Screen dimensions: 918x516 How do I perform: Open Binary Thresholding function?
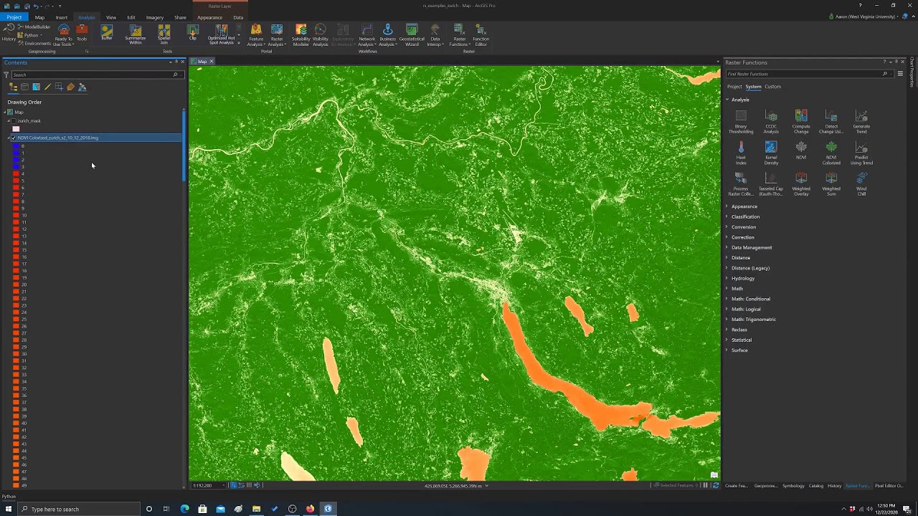point(741,122)
